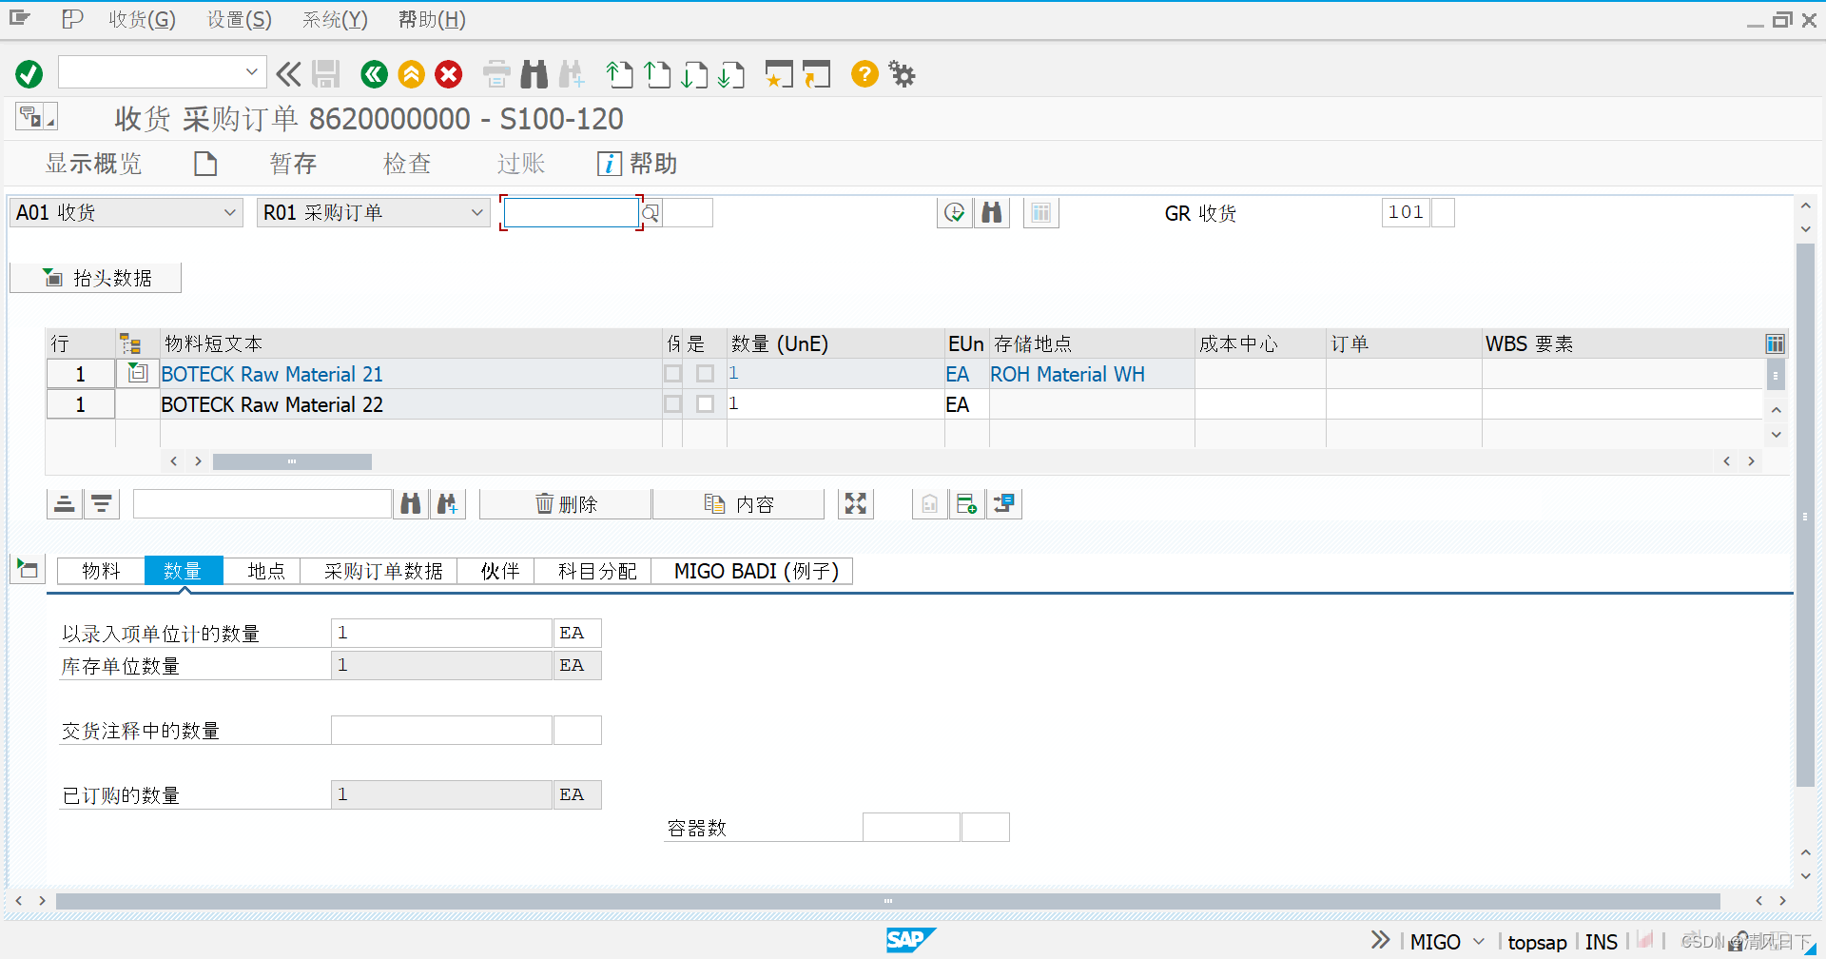Open the 帮助(H) menu
Image resolution: width=1826 pixels, height=959 pixels.
click(432, 19)
